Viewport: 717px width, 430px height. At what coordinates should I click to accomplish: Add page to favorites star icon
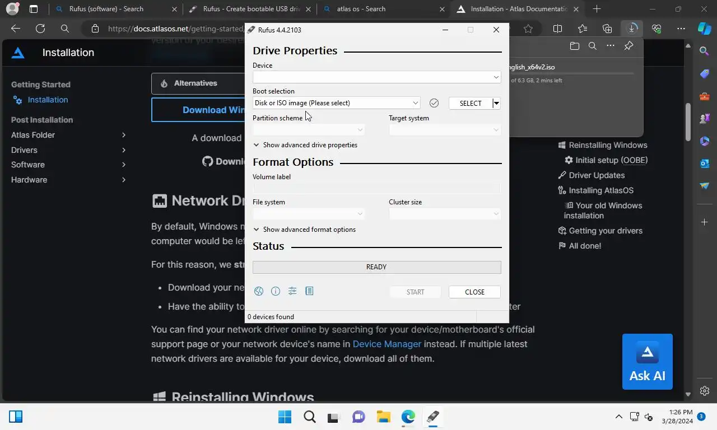tap(528, 29)
